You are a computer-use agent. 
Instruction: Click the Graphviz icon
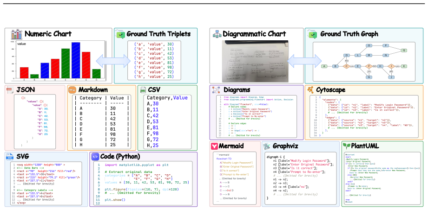(267, 146)
